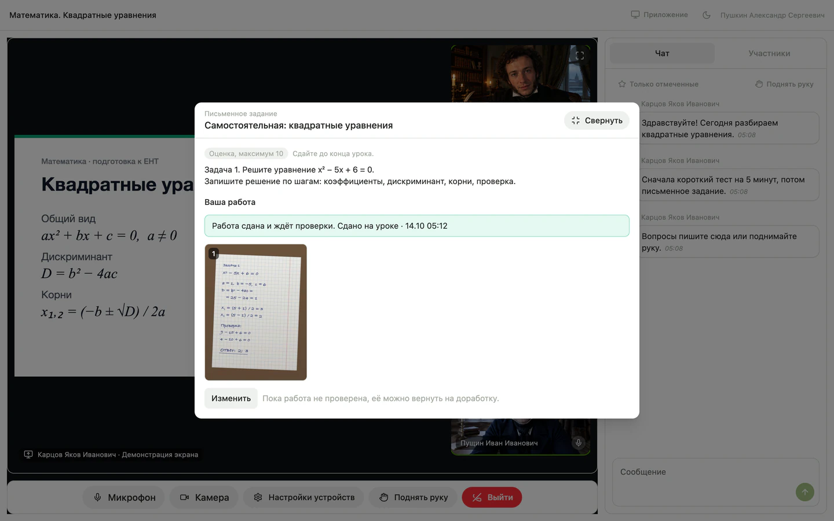Click the participant name Пущин Иван Иванович
The image size is (834, 521).
pos(499,443)
